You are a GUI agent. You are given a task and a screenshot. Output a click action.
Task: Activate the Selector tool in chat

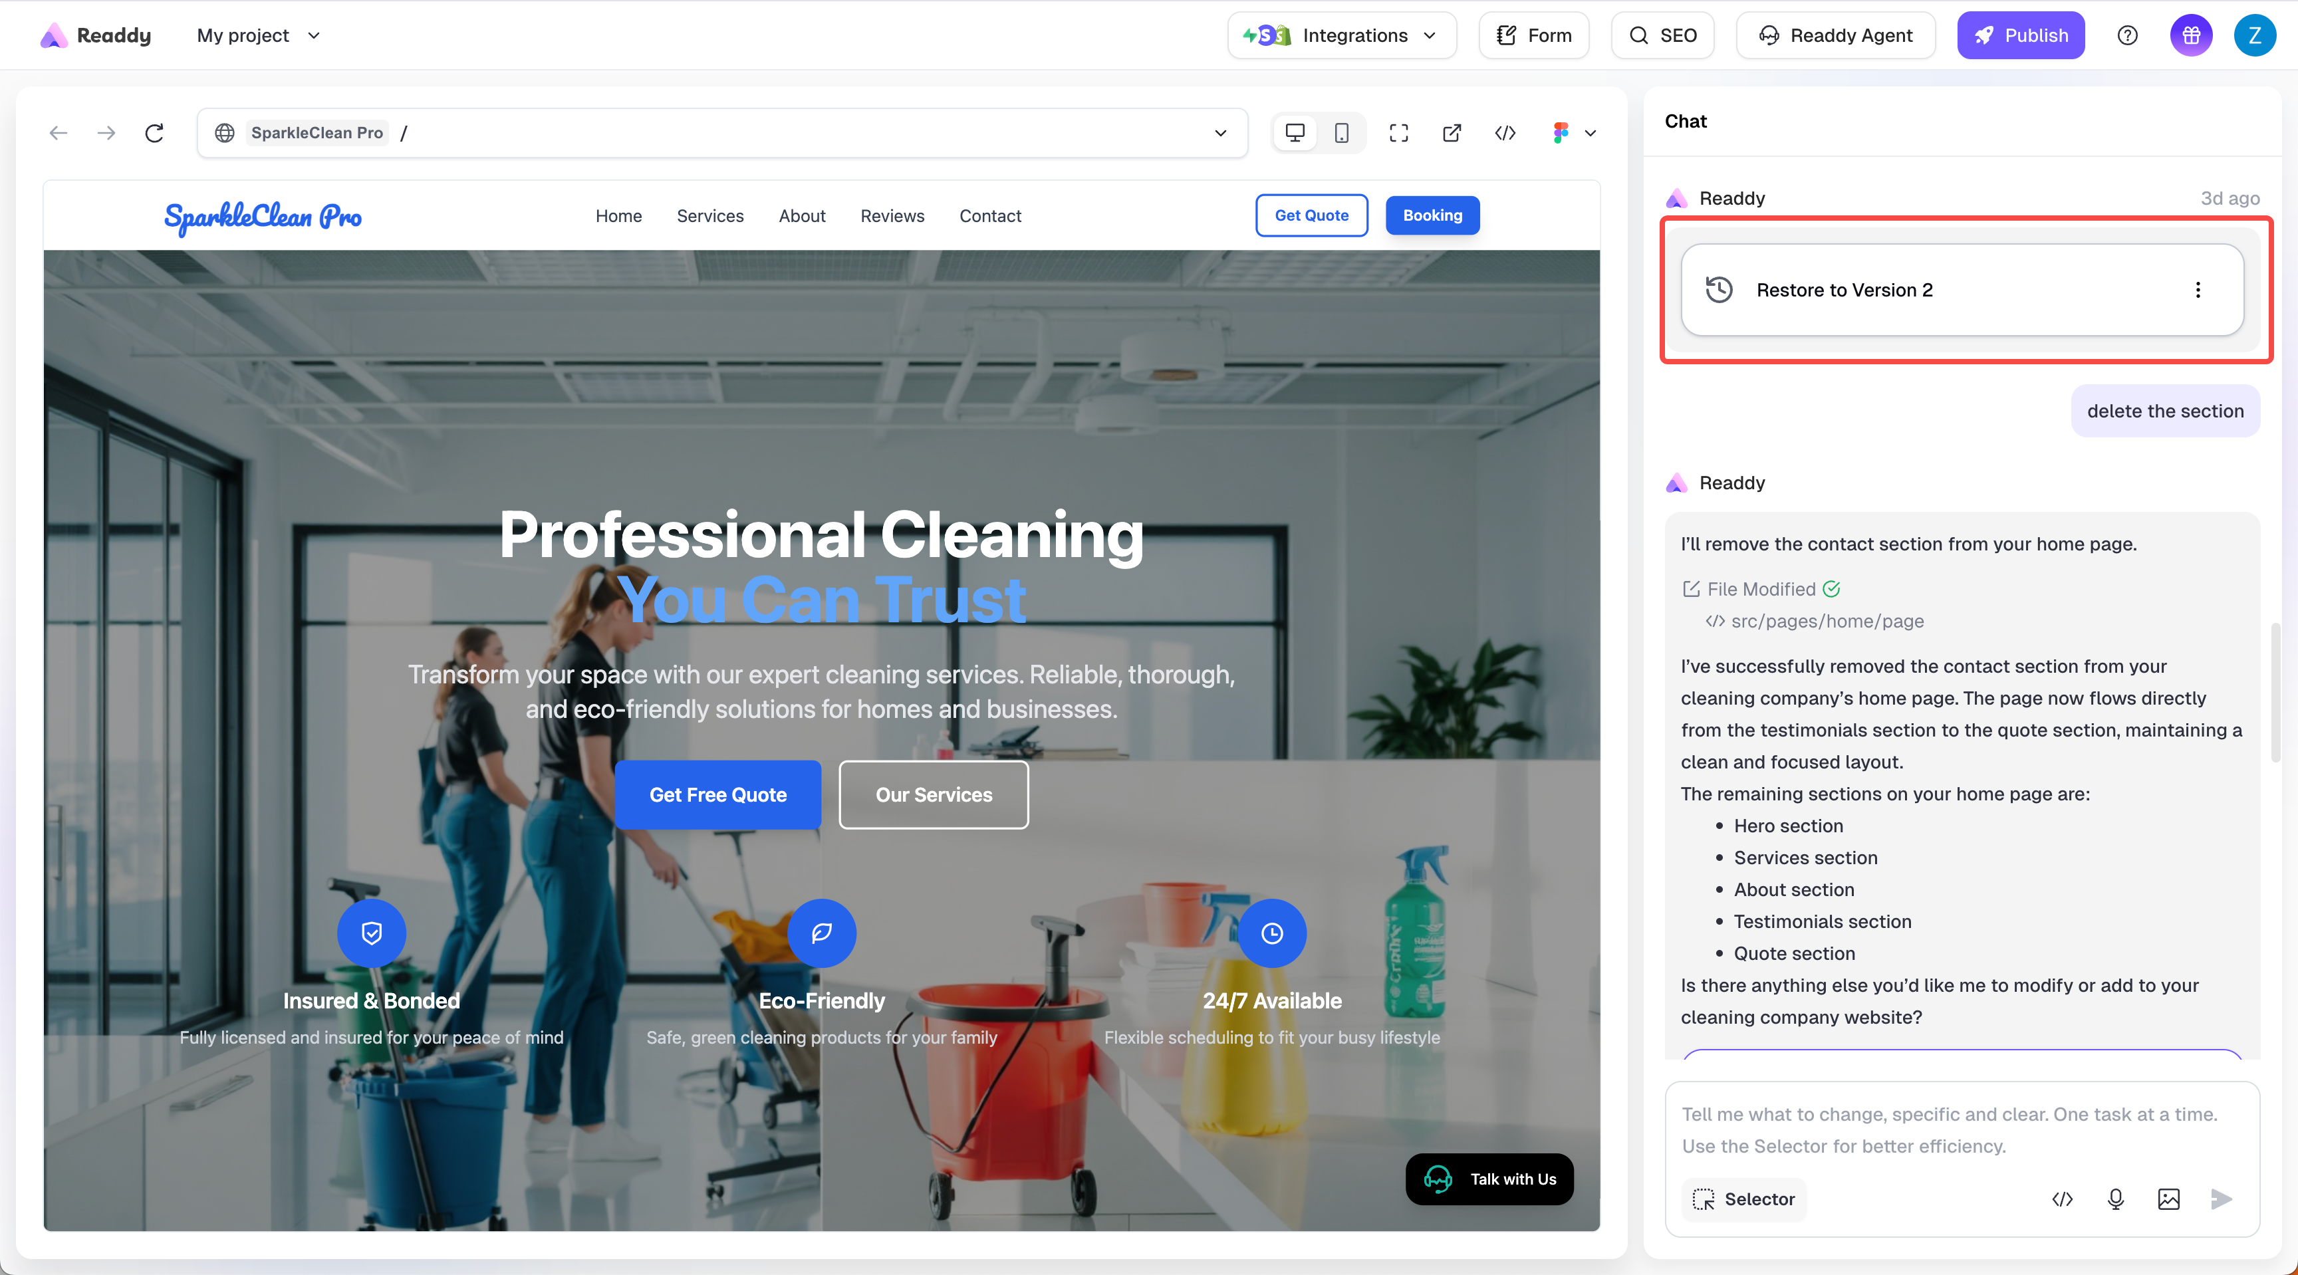point(1744,1199)
